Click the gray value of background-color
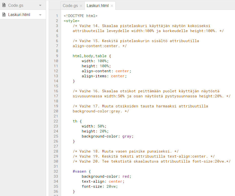This screenshot has width=235, height=196. (x=127, y=136)
